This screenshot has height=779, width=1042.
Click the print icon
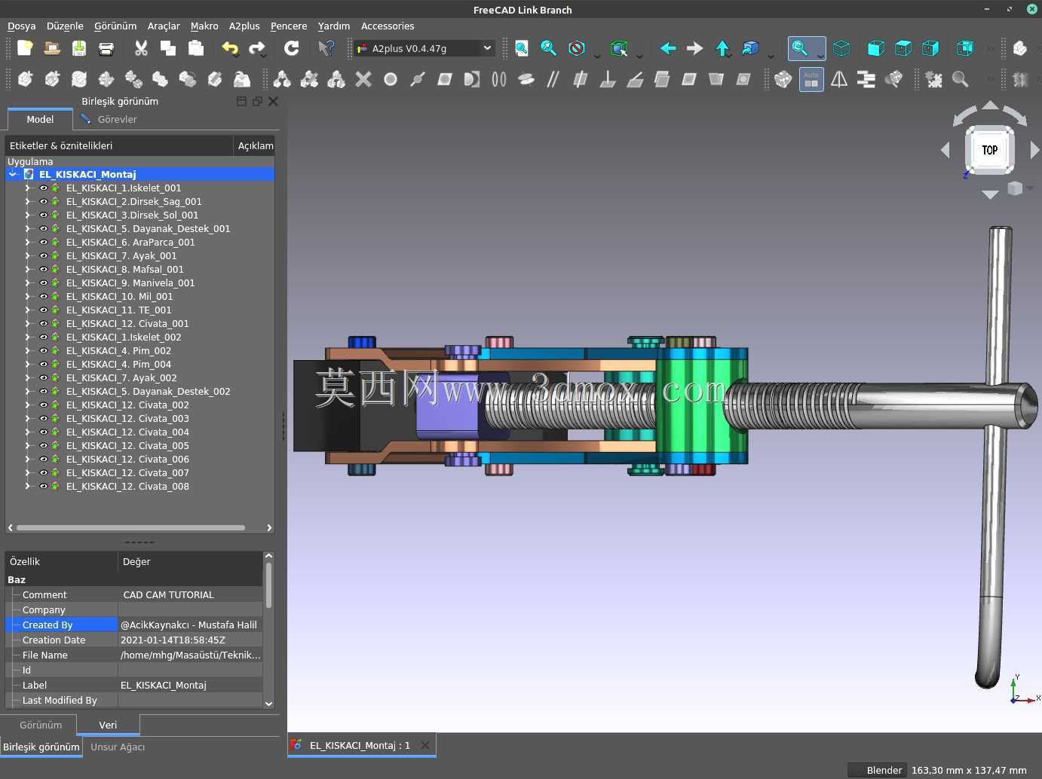106,48
